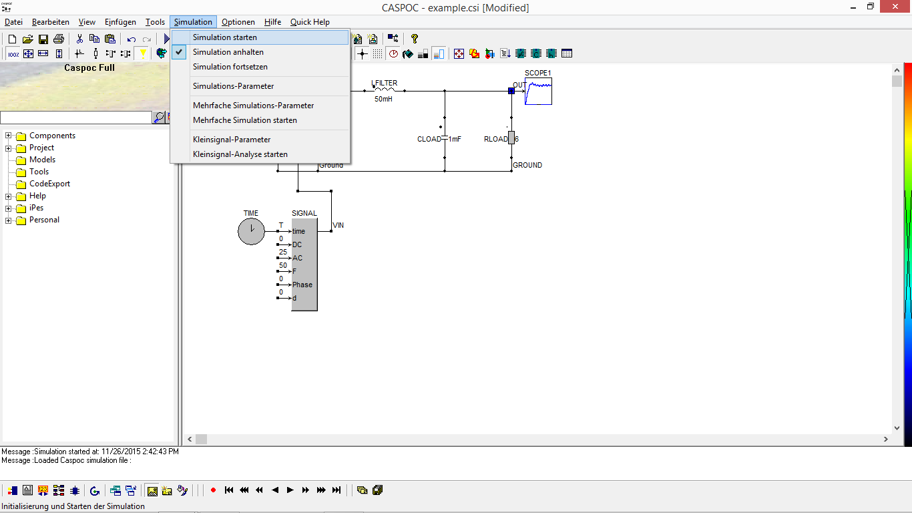This screenshot has height=513, width=912.
Task: Click the red record button in bottom toolbar
Action: pyautogui.click(x=213, y=490)
